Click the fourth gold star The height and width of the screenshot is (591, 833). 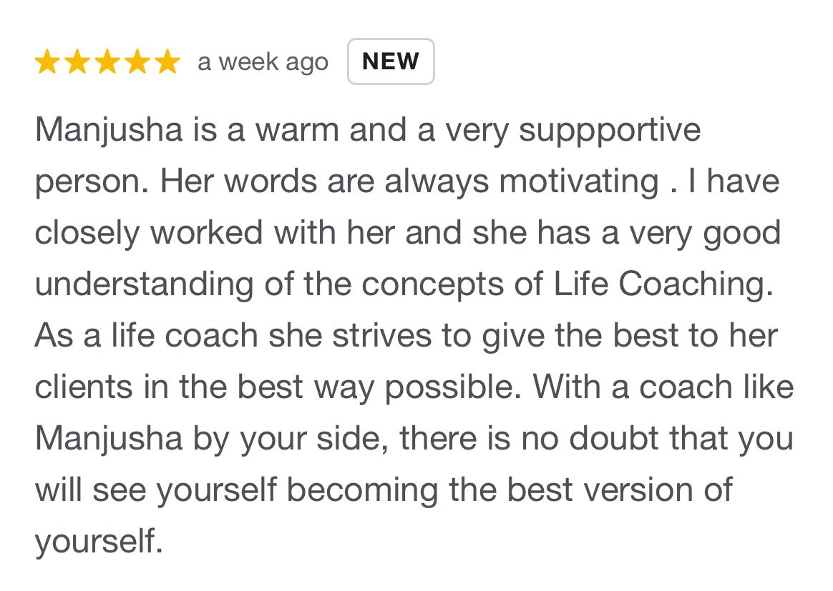tap(138, 61)
